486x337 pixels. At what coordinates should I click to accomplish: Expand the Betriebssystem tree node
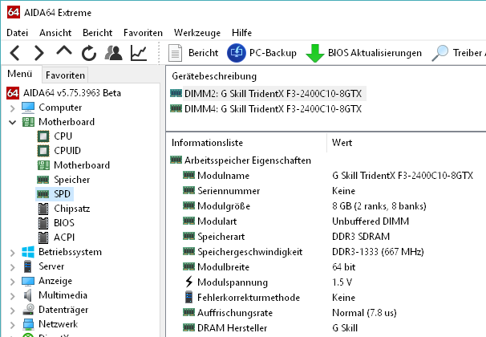click(x=12, y=253)
